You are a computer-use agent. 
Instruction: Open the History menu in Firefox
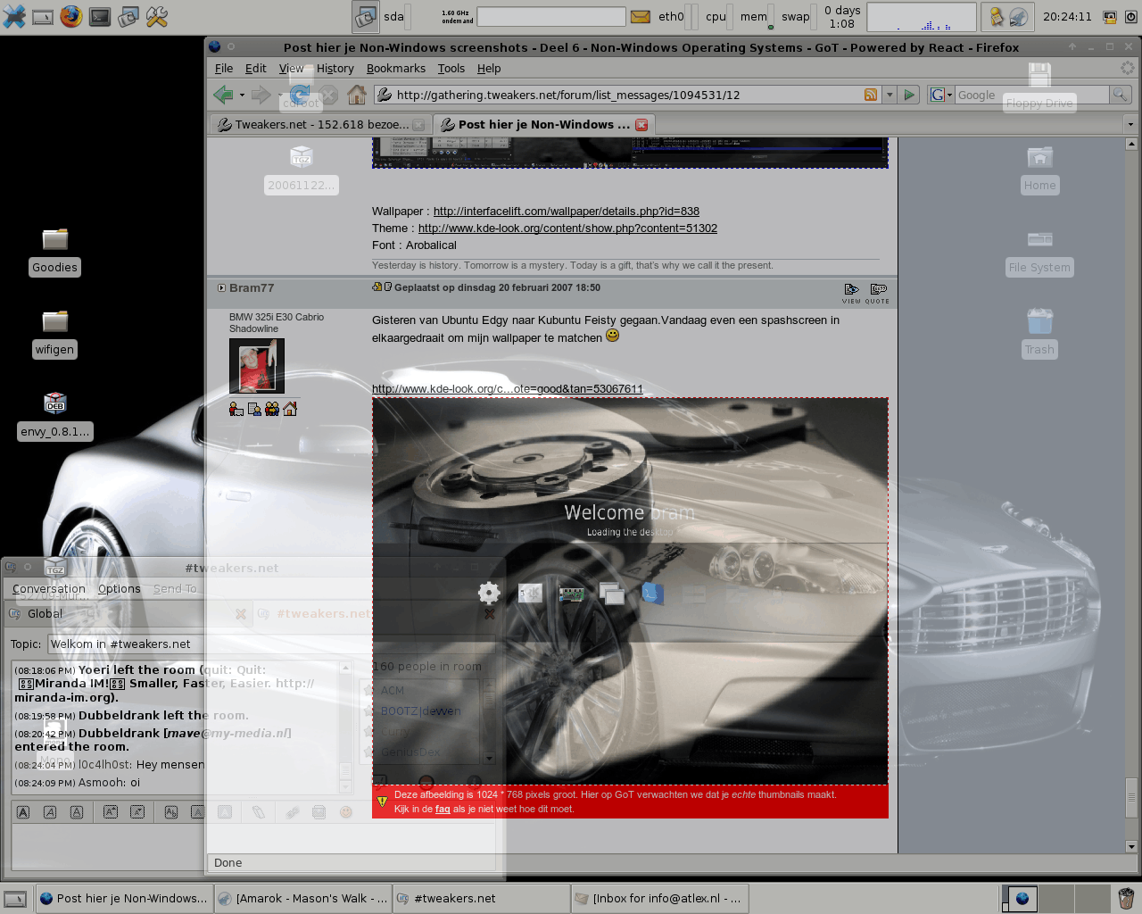[x=335, y=68]
